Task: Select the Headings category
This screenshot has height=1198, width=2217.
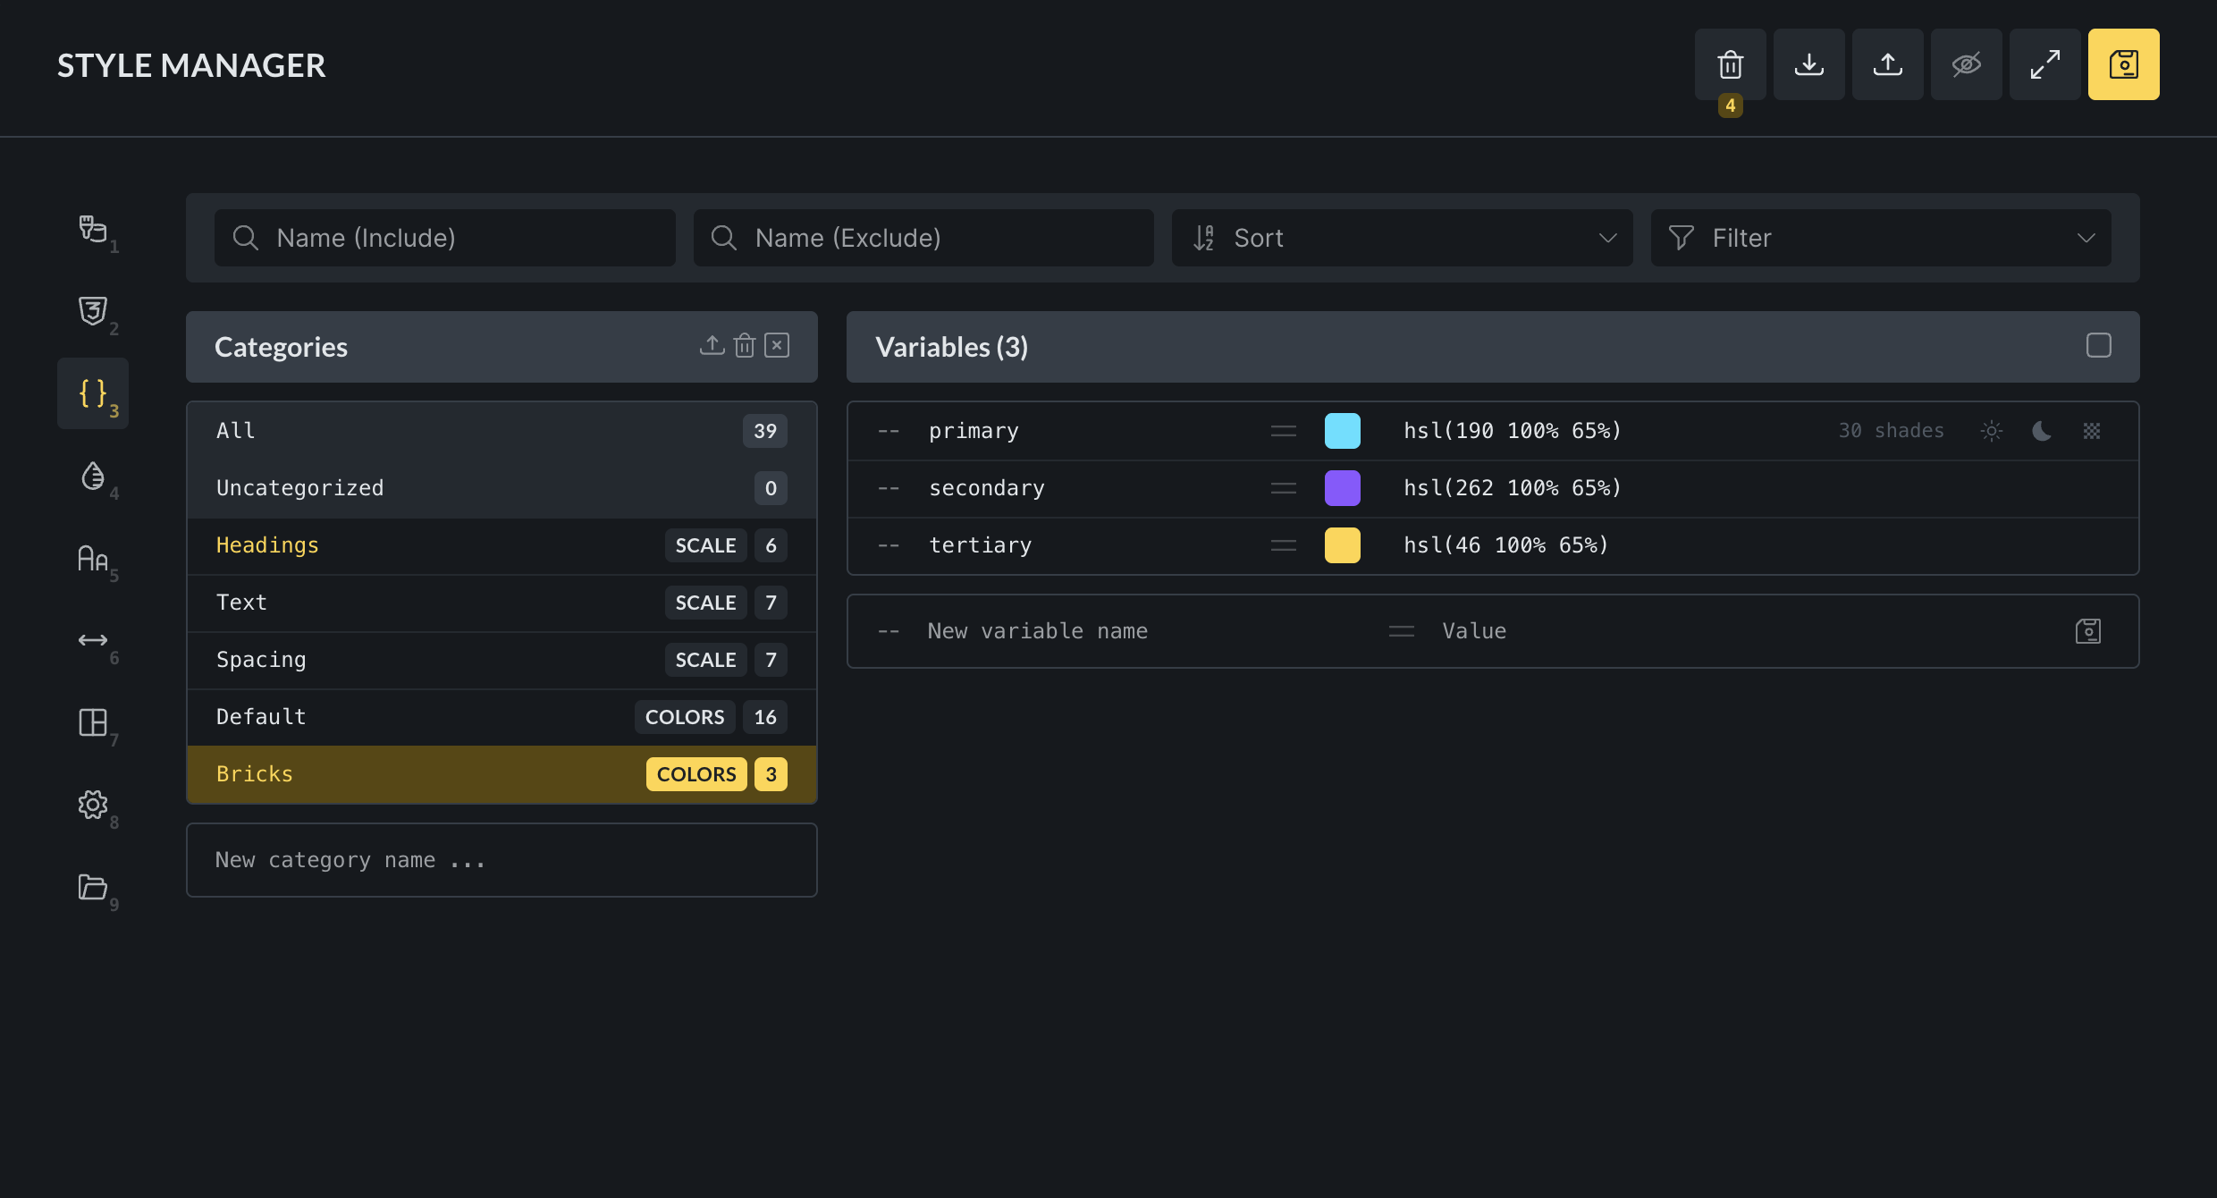Action: pyautogui.click(x=502, y=545)
